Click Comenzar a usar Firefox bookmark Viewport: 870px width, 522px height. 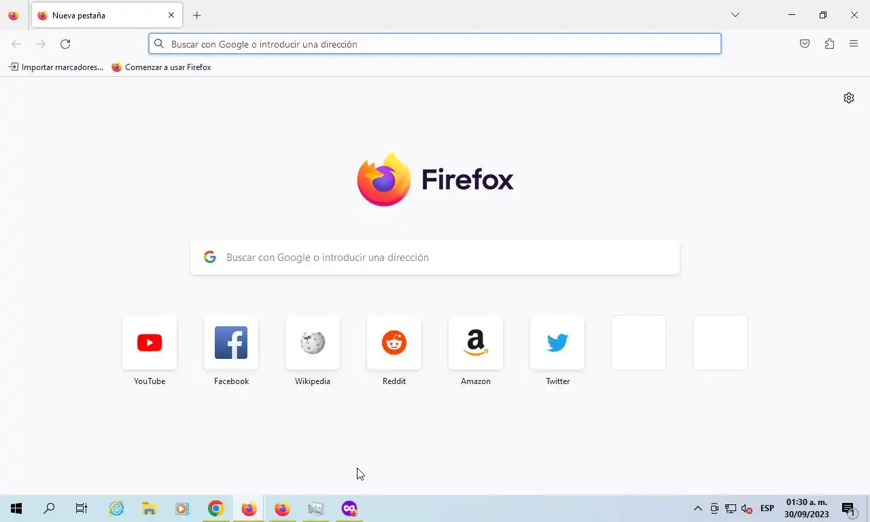(x=161, y=67)
